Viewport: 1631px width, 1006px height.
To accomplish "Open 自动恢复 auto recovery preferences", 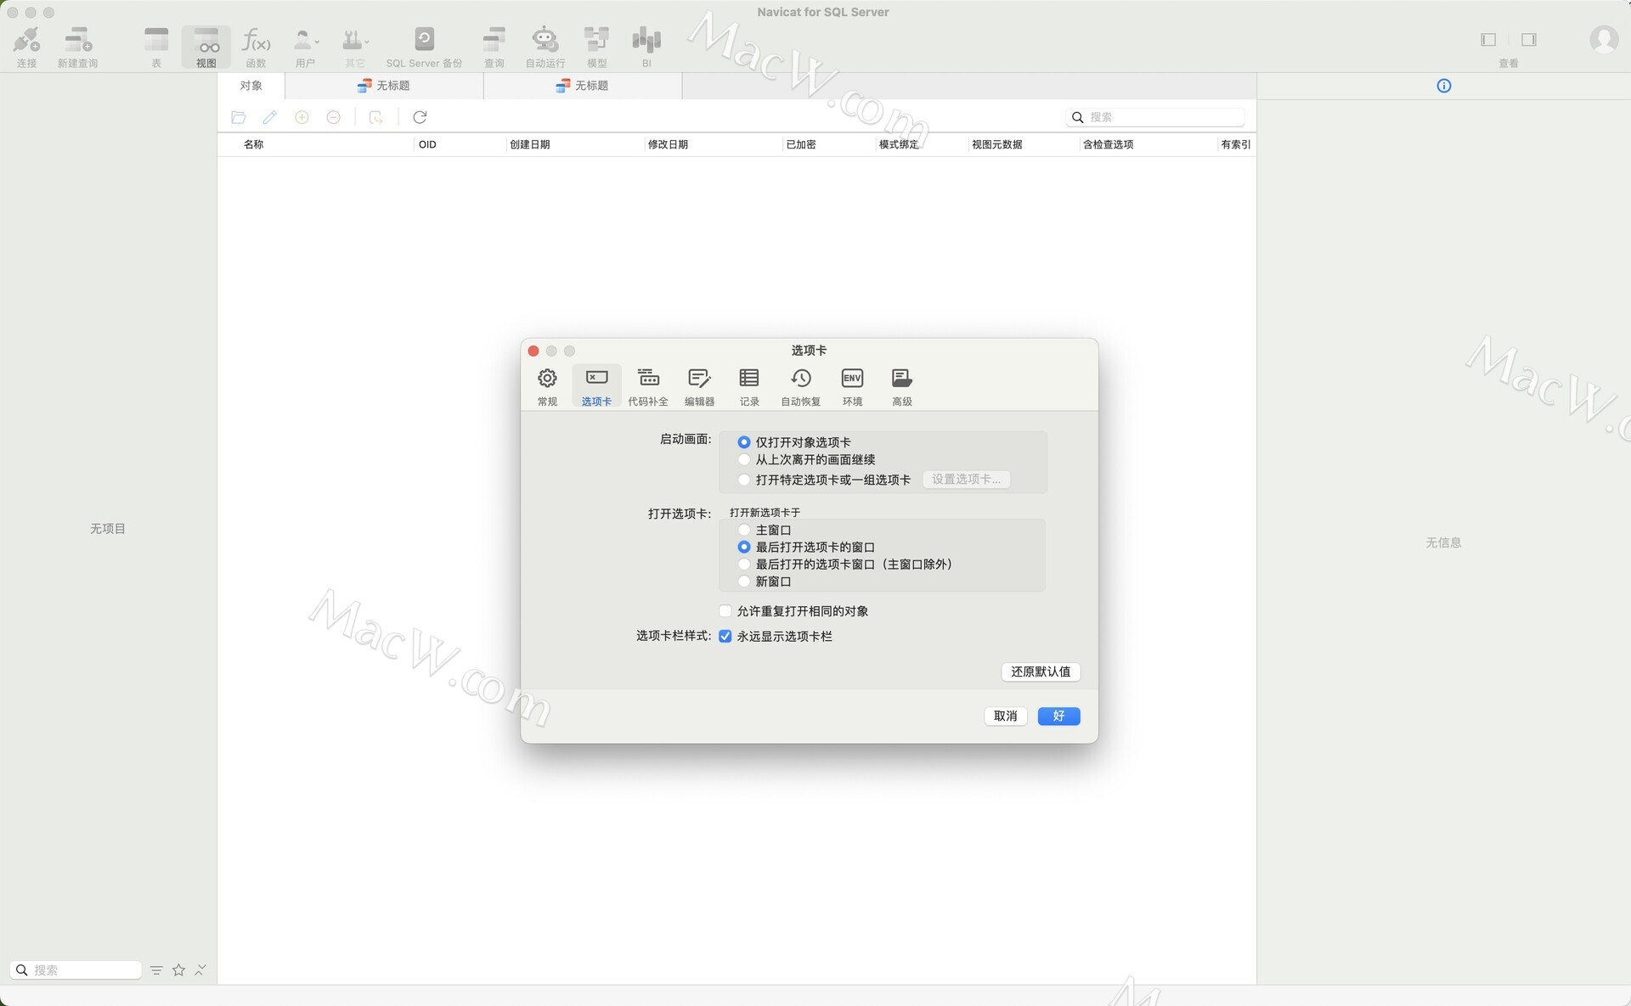I will pyautogui.click(x=800, y=387).
